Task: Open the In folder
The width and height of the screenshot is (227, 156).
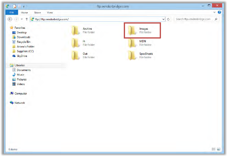Action: (83, 43)
